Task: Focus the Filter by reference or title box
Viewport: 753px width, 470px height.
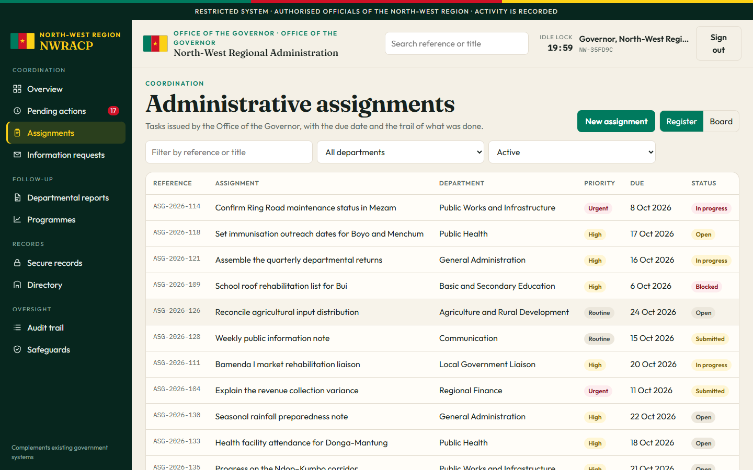Action: (229, 152)
